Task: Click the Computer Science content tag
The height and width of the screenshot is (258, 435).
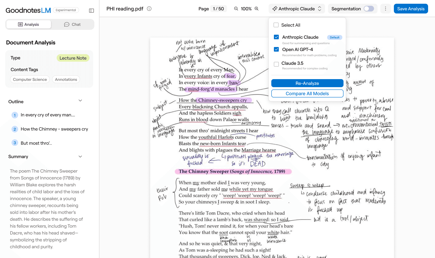Action: tap(30, 79)
